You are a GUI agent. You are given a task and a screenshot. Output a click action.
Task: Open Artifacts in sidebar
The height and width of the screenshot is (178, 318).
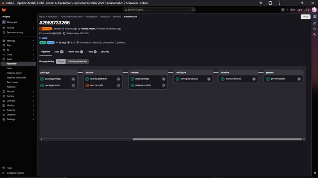[x=11, y=87]
